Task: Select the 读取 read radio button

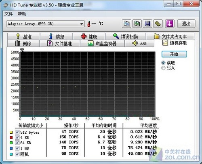Action: coord(168,63)
